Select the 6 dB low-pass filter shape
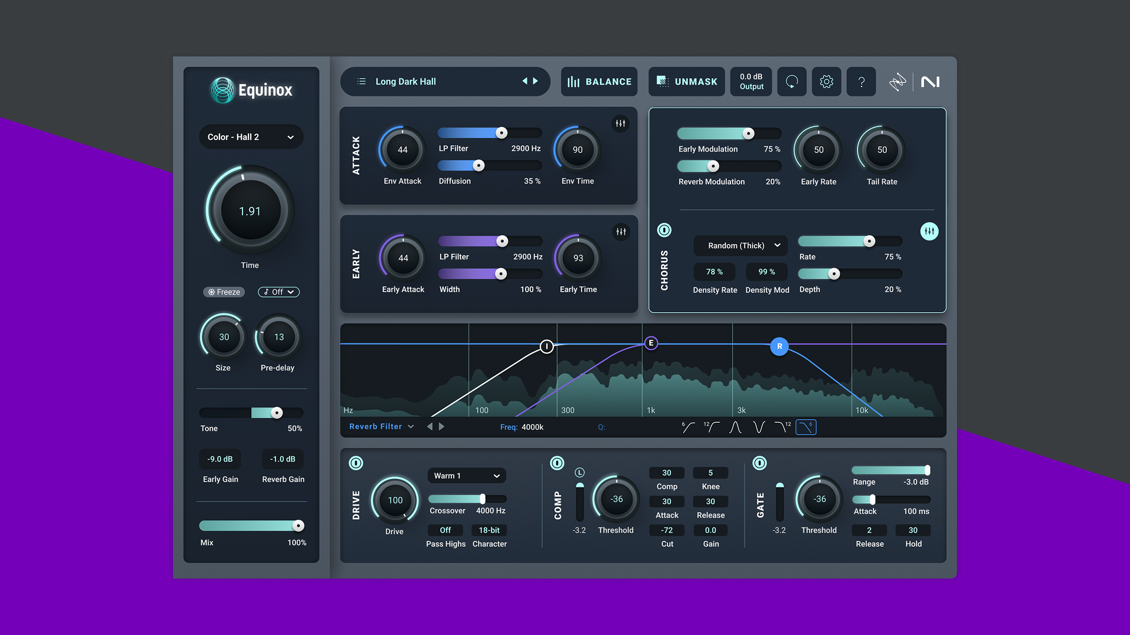1130x635 pixels. 806,427
